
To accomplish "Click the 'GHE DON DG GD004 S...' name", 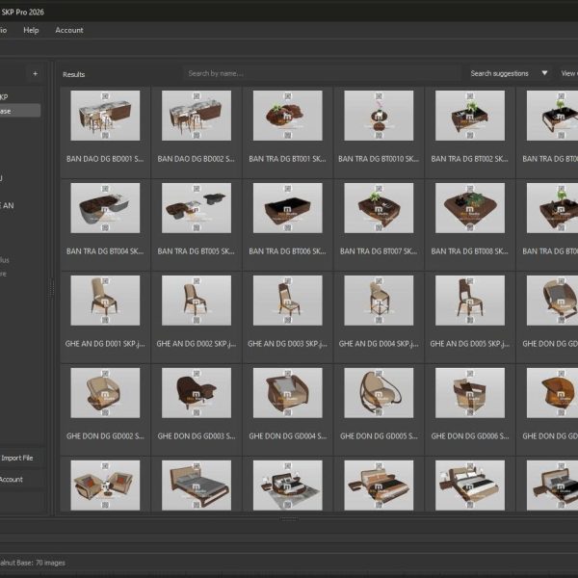I will [287, 436].
